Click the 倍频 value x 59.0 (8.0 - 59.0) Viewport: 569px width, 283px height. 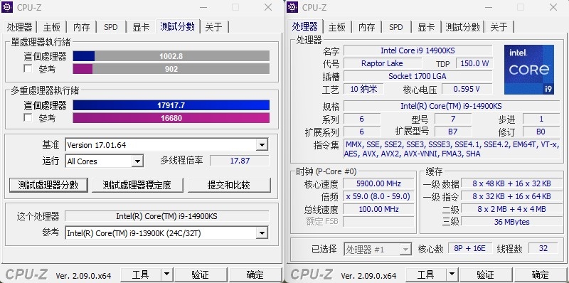pyautogui.click(x=378, y=196)
